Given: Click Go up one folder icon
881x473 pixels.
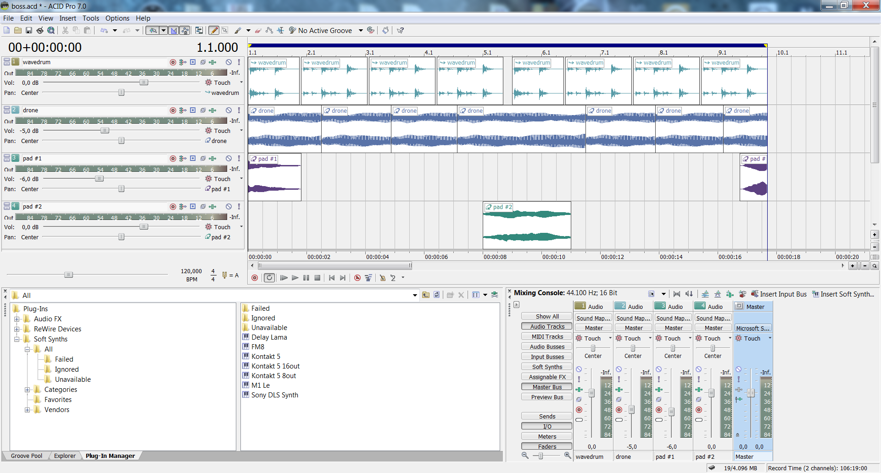Looking at the screenshot, I should pos(426,295).
